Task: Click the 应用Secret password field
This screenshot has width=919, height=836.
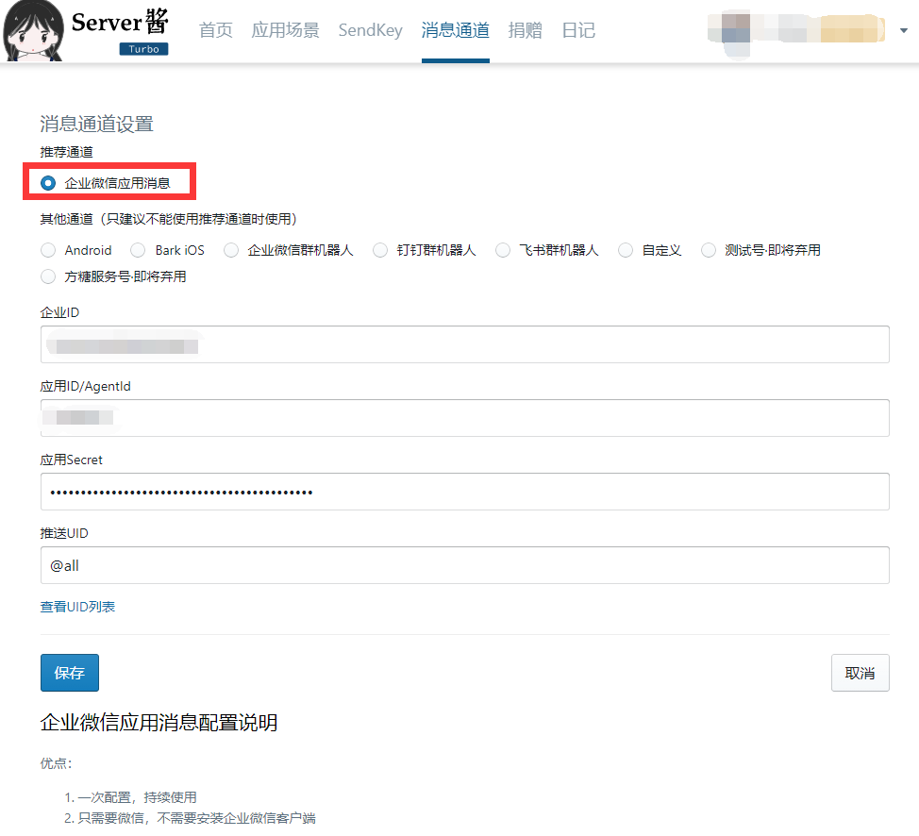Action: click(465, 492)
